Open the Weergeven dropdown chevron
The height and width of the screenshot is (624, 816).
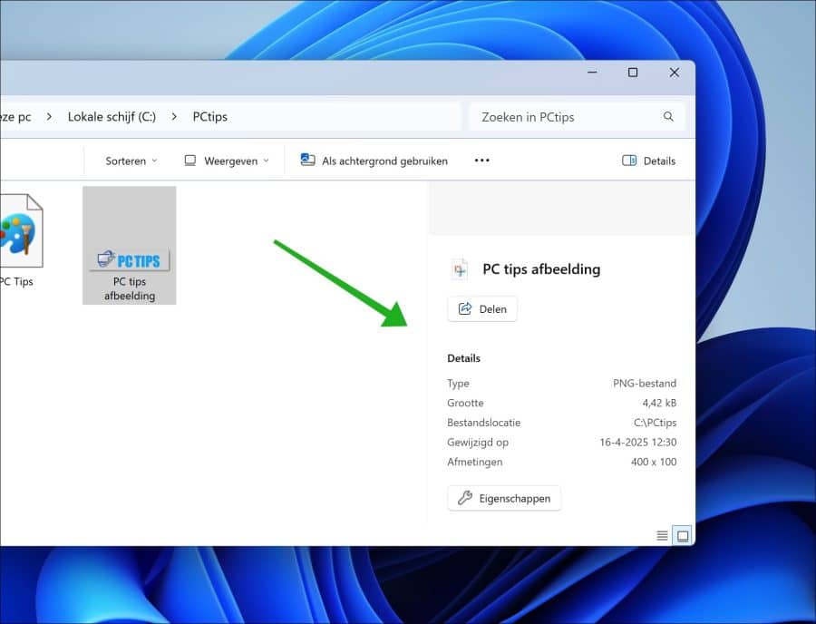[265, 160]
